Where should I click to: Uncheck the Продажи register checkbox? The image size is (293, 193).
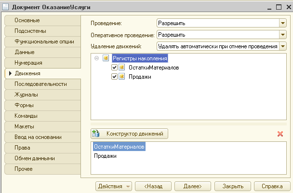coord(114,77)
